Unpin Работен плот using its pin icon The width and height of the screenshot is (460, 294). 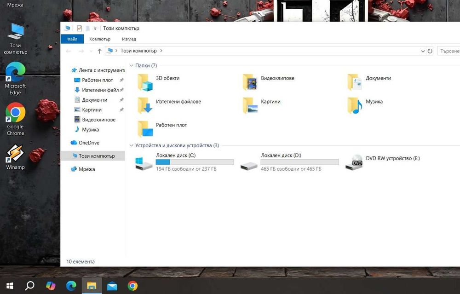click(x=121, y=80)
